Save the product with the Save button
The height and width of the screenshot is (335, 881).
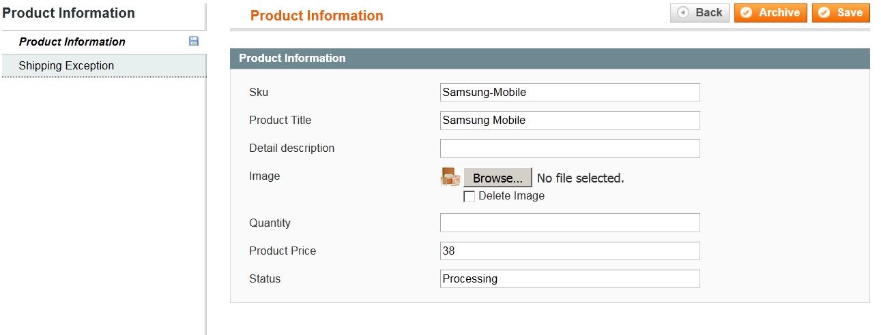pos(841,13)
